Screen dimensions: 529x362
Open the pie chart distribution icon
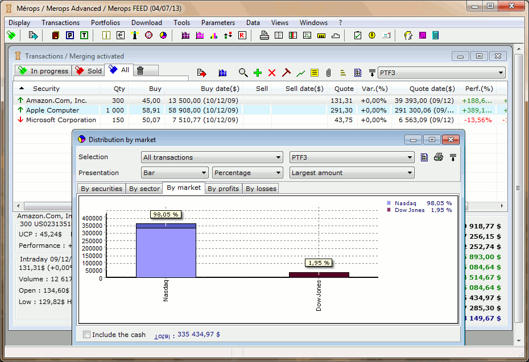pos(163,35)
